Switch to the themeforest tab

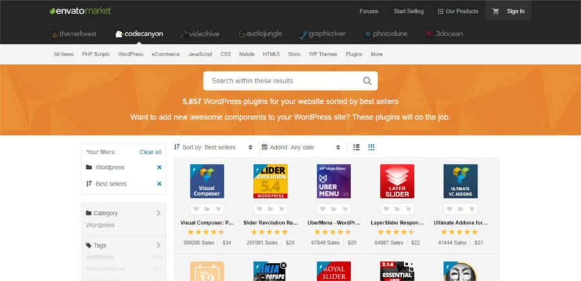[73, 34]
